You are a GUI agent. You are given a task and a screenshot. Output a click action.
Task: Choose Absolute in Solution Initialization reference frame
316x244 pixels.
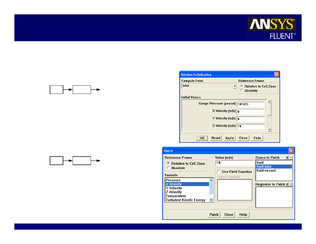click(x=242, y=91)
